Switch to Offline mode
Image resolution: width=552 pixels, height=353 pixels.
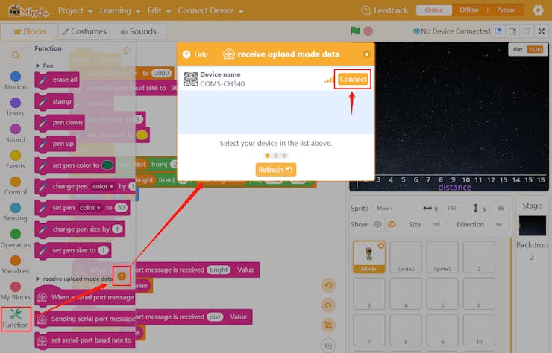[x=469, y=10]
